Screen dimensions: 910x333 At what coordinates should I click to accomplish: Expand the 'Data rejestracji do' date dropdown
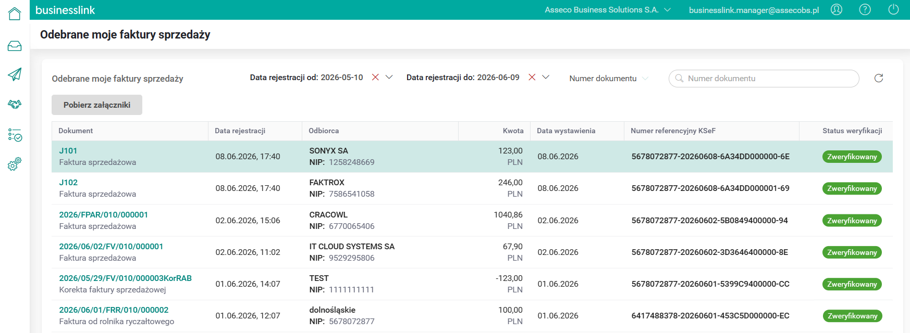546,77
